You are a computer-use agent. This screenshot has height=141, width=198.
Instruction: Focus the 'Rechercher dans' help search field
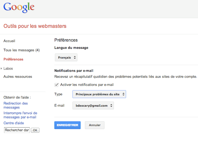17,130
